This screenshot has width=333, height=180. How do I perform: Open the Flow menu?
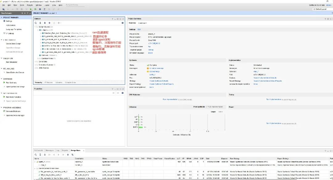tap(15, 5)
